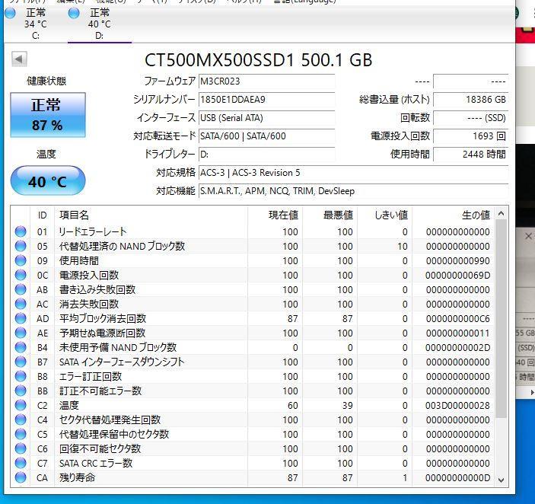Click the 40 °C temperature button
535x504 pixels.
(48, 181)
